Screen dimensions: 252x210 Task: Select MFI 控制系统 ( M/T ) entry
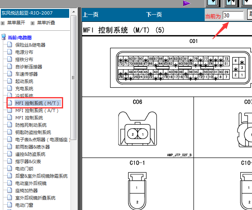[x=37, y=103]
